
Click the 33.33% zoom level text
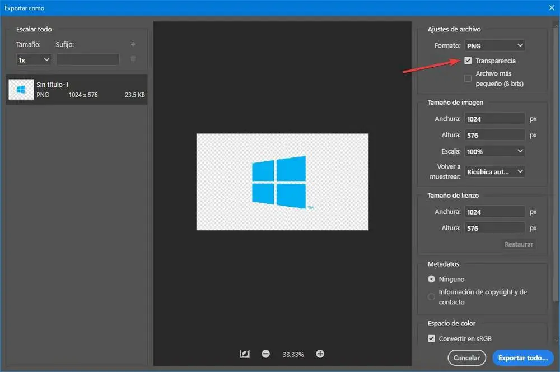coord(293,355)
